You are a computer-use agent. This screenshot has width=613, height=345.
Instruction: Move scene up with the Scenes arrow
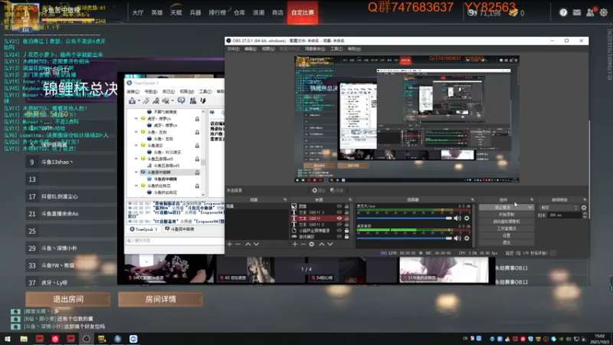[x=247, y=244]
